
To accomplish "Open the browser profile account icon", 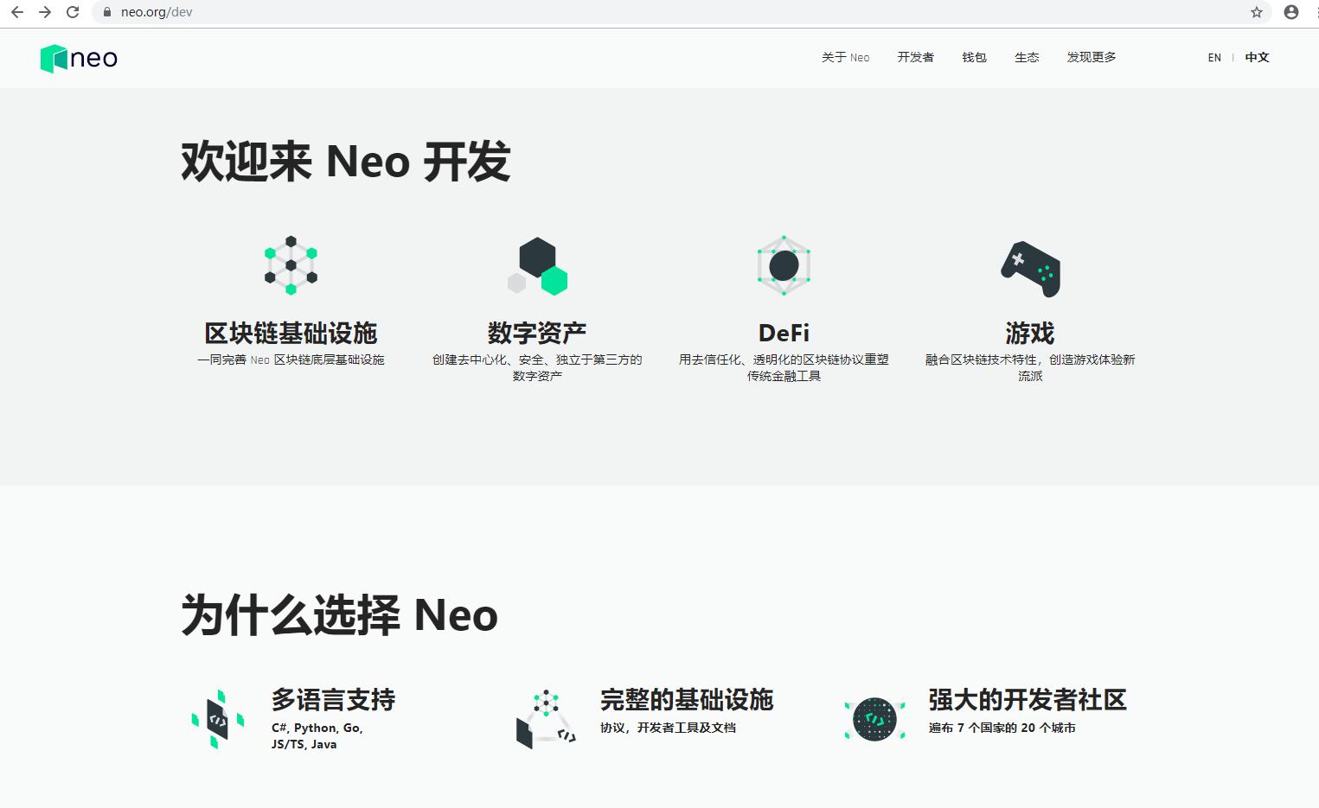I will tap(1291, 12).
